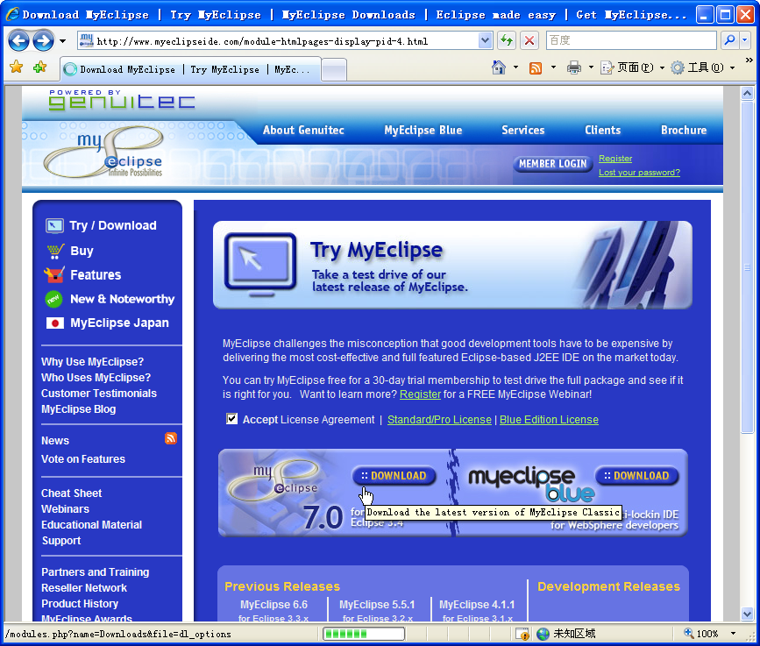Expand the address bar URL dropdown
The image size is (760, 646).
(485, 40)
